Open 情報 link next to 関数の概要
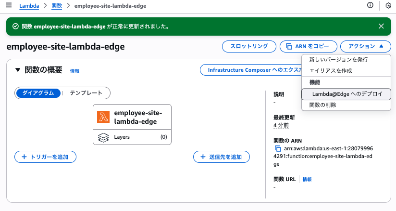This screenshot has height=211, width=396. (74, 71)
